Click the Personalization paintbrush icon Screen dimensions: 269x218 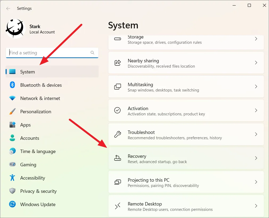click(12, 112)
